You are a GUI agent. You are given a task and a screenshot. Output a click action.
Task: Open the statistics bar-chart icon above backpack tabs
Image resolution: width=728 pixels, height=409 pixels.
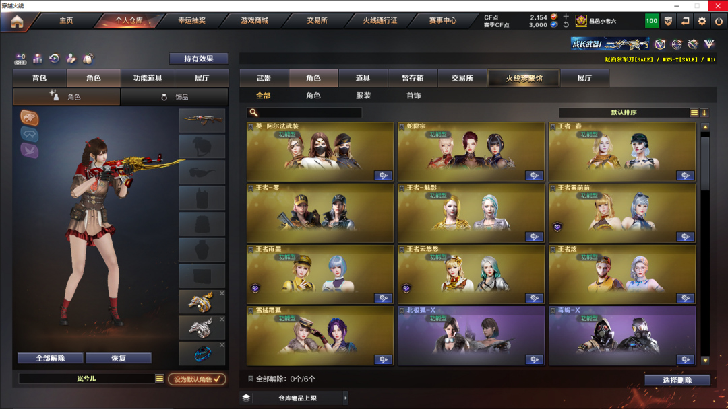click(37, 59)
